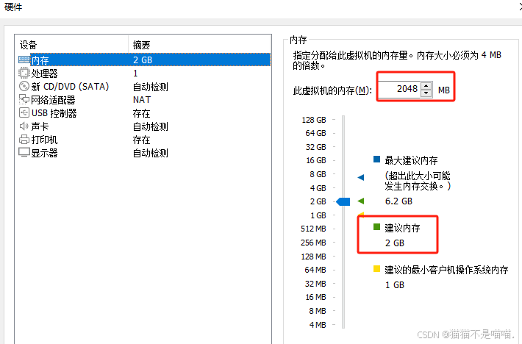Image resolution: width=522 pixels, height=344 pixels.
Task: Click the 32 MB slider scale label
Action: (315, 284)
